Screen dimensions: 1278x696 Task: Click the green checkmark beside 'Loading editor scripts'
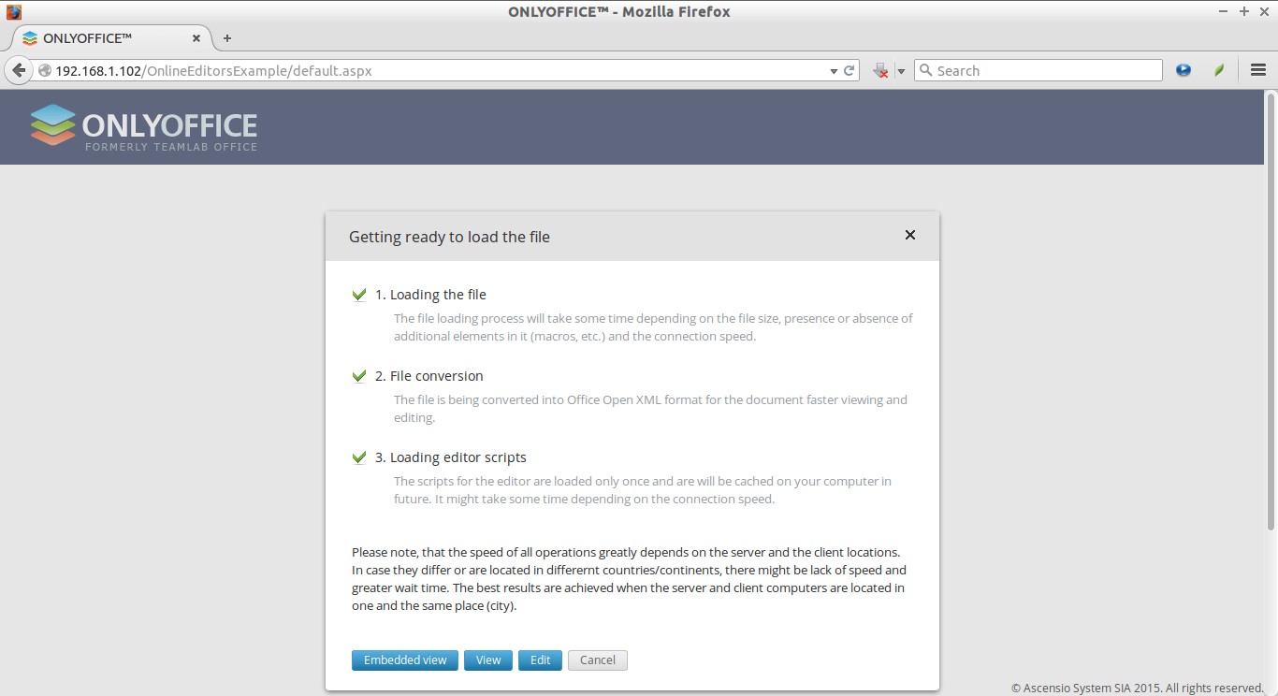[358, 457]
